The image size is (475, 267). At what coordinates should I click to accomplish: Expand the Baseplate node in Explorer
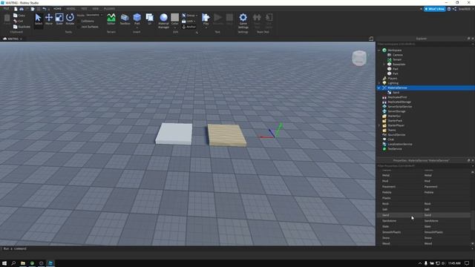[x=384, y=65]
